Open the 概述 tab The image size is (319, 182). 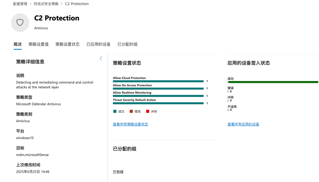(x=18, y=44)
